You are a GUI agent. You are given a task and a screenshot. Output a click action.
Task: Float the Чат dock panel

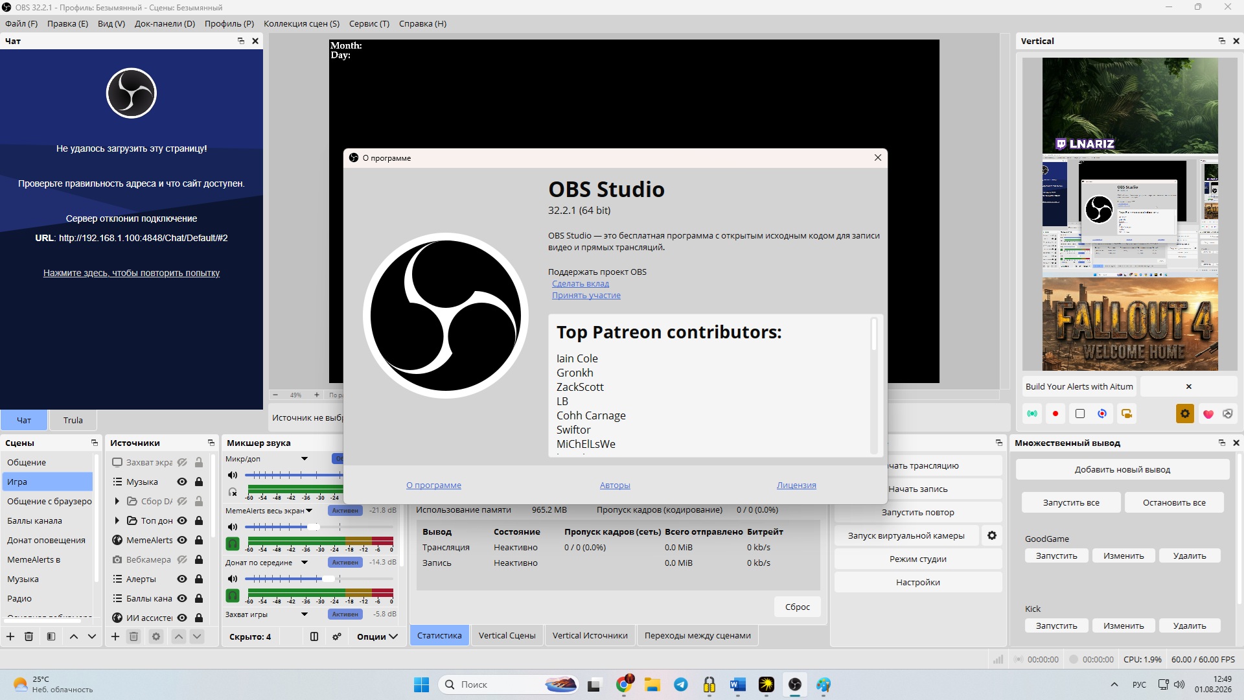pyautogui.click(x=241, y=41)
